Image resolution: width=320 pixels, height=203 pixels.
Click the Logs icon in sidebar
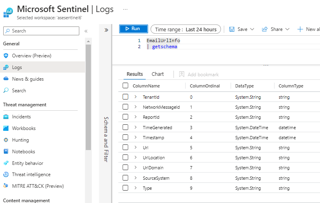(6, 67)
